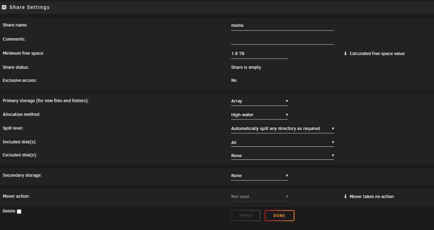Click the Delete label text
The image size is (434, 230).
pos(9,211)
